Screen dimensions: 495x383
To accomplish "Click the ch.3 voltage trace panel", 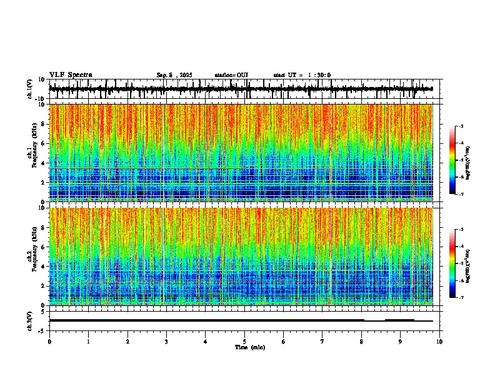I will [244, 321].
